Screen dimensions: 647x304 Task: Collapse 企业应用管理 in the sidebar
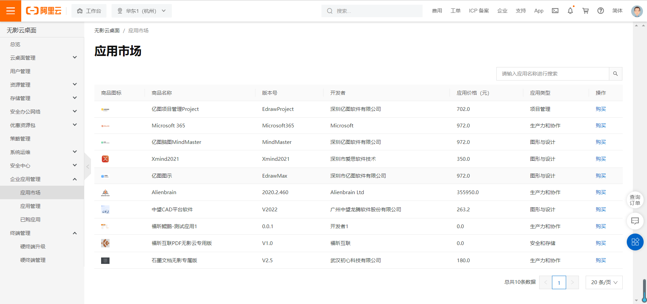pos(42,179)
